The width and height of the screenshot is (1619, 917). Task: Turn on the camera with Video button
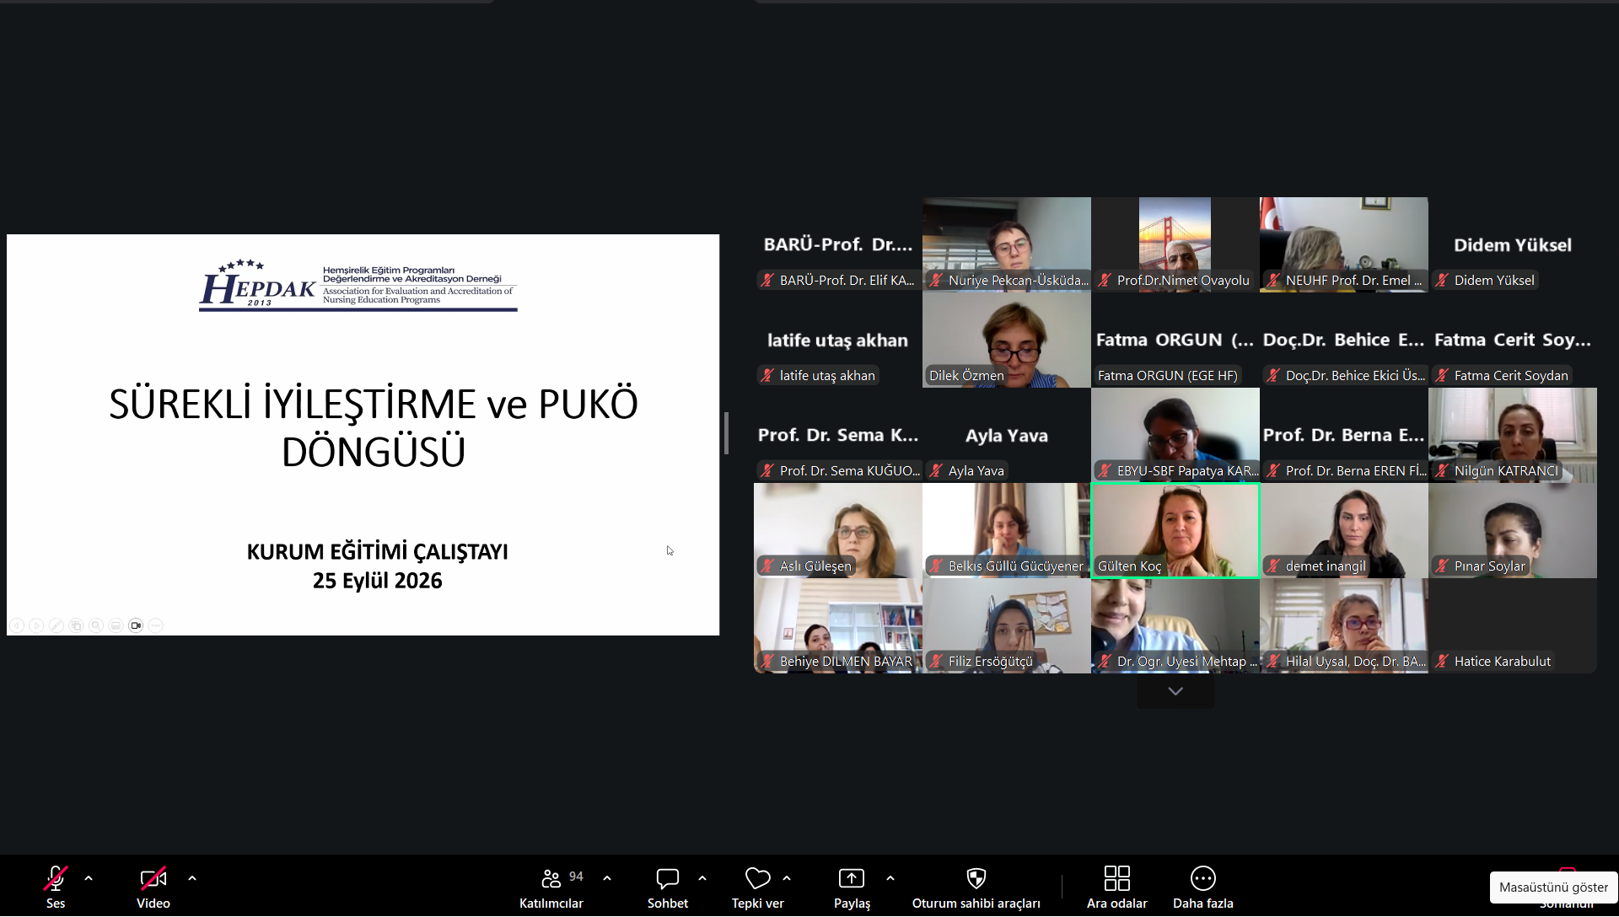click(x=153, y=887)
